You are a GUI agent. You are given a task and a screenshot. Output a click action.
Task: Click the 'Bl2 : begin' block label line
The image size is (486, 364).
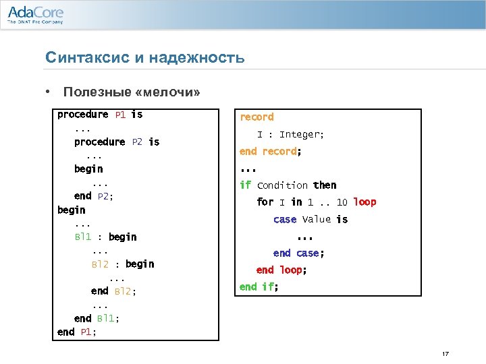point(123,264)
